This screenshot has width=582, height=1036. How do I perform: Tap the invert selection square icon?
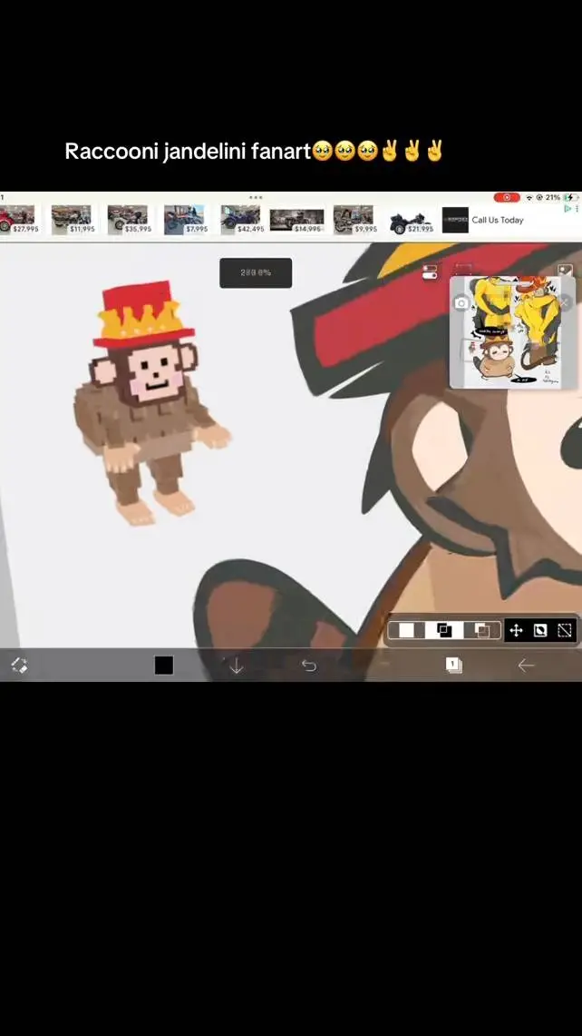coord(540,630)
